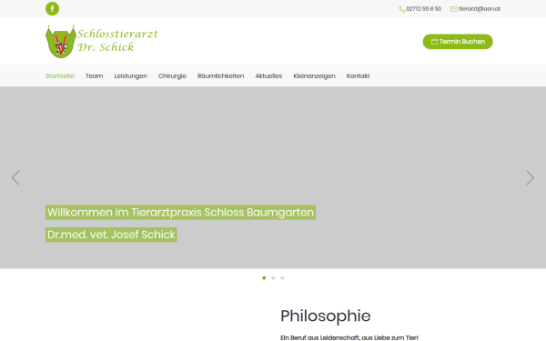The width and height of the screenshot is (546, 341).
Task: Click the Schlosstierarzt Dr. Schick logo
Action: pyautogui.click(x=102, y=42)
